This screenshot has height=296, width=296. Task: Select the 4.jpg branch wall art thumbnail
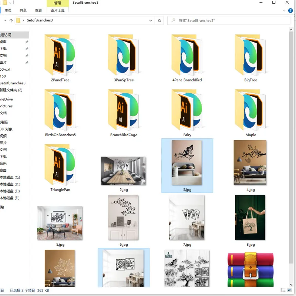250,162
